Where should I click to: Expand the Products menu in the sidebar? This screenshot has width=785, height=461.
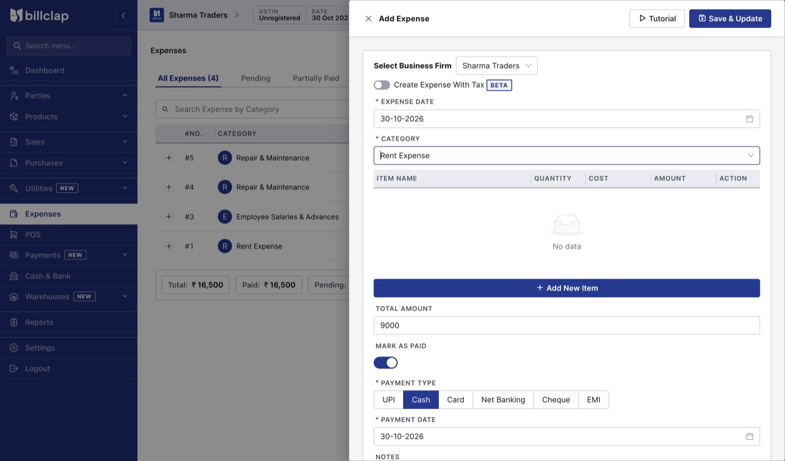[x=68, y=117]
